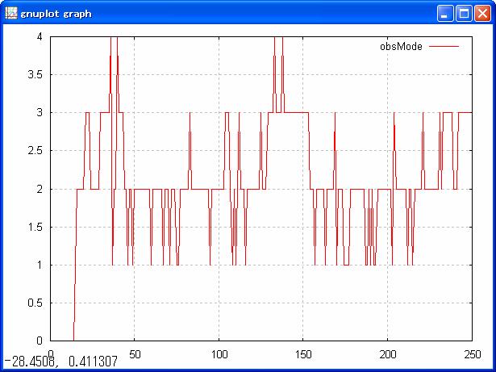Screen dimensions: 496x372
Task: Click the y-axis tick label 1.5
Action: [x=35, y=227]
